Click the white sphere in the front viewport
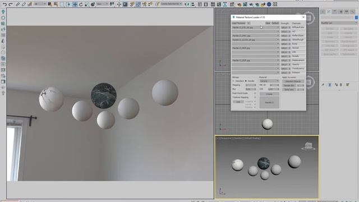The height and width of the screenshot is (202, 359). (268, 124)
